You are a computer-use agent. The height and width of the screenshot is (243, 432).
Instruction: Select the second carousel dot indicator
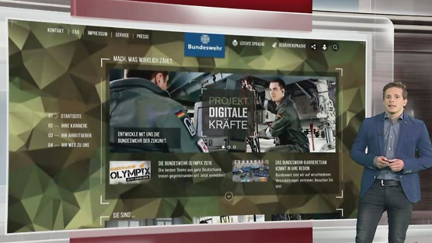[228, 147]
